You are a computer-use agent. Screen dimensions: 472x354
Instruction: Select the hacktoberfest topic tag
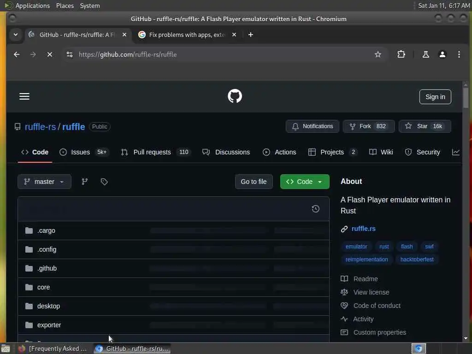[417, 260]
